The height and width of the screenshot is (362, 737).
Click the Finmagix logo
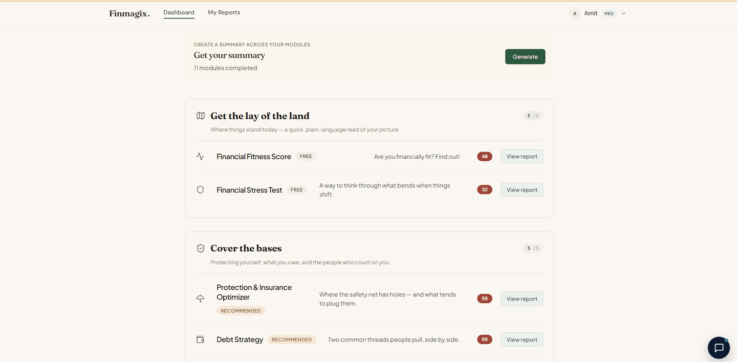(129, 14)
